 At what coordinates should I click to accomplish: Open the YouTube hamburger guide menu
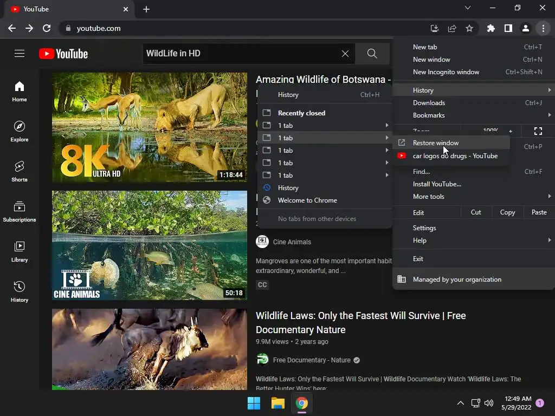pos(20,54)
